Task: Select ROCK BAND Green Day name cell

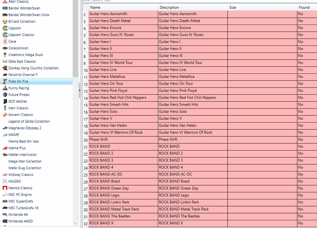Action: [x=123, y=188]
